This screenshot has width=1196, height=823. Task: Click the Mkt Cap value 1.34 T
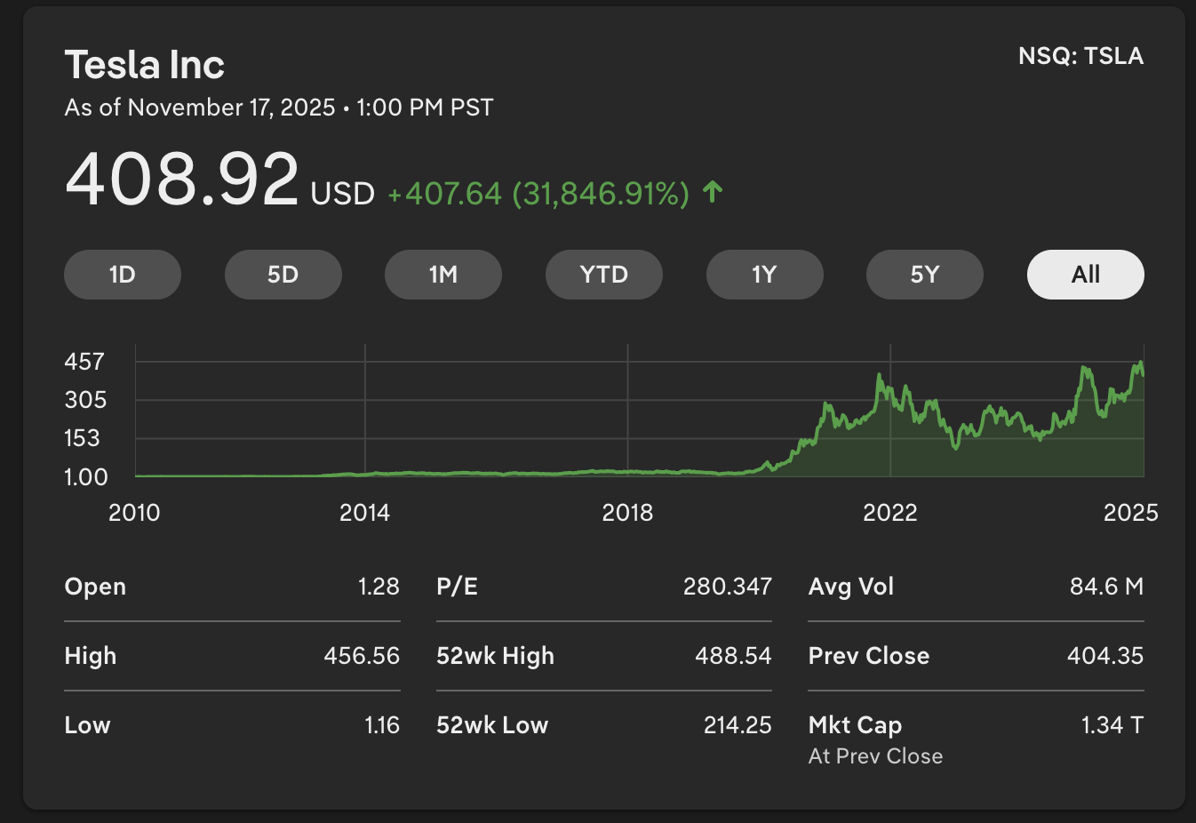(x=1112, y=725)
